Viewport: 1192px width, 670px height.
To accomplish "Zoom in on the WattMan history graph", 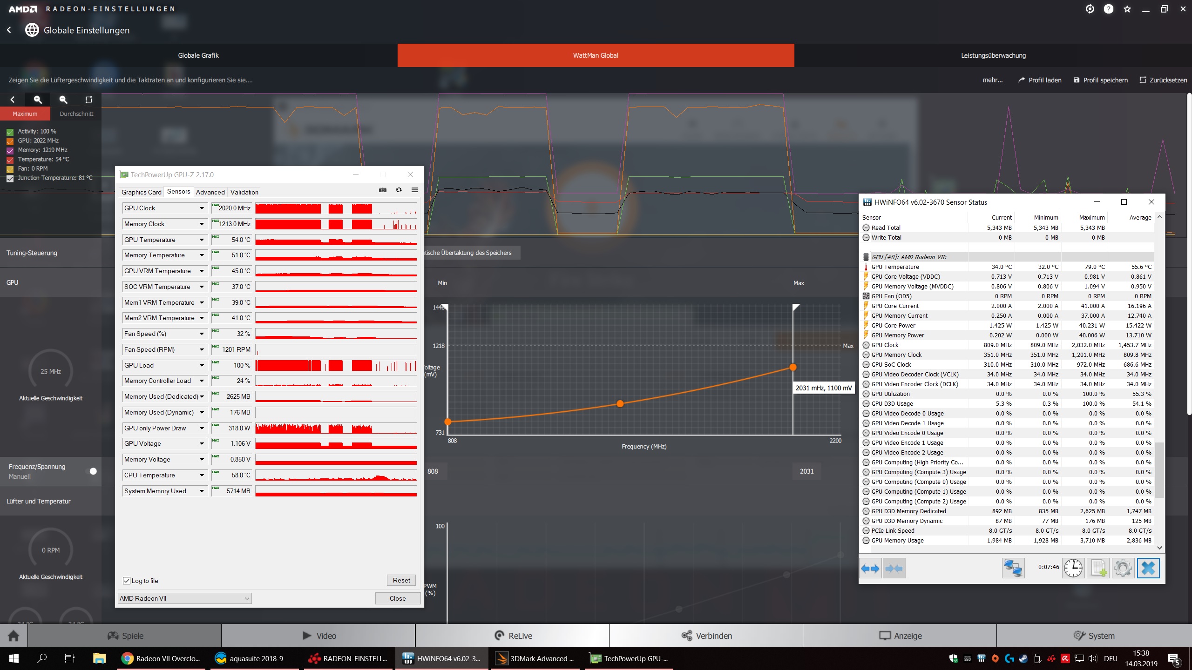I will [38, 99].
